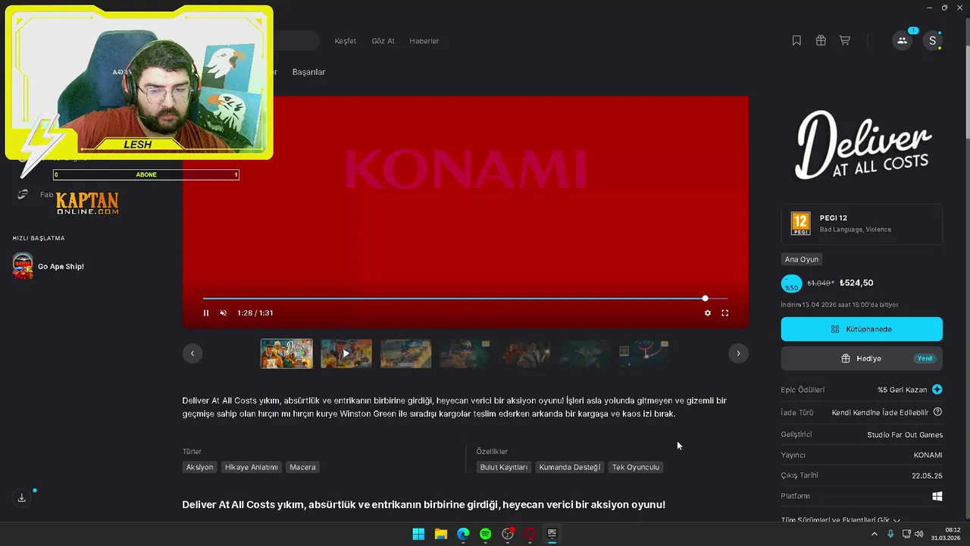970x546 pixels.
Task: Open the Keşfet tab
Action: click(x=346, y=41)
